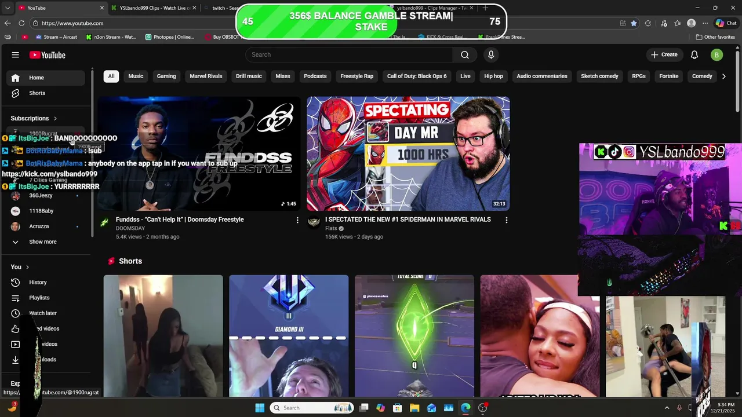Select the All filter chip

tap(111, 76)
